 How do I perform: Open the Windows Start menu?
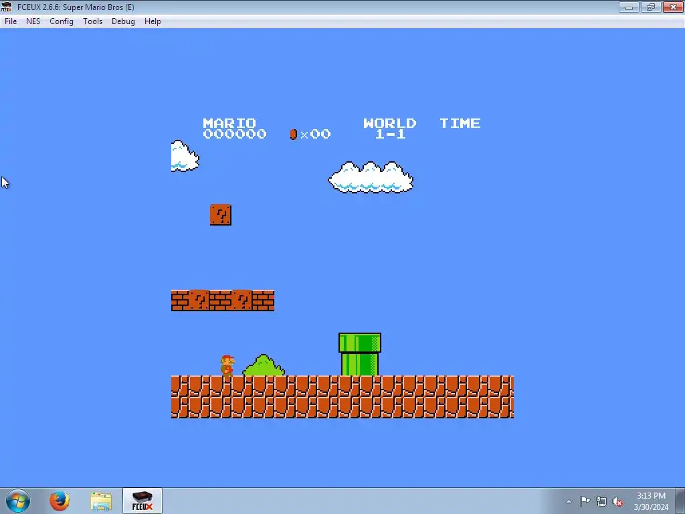click(18, 501)
